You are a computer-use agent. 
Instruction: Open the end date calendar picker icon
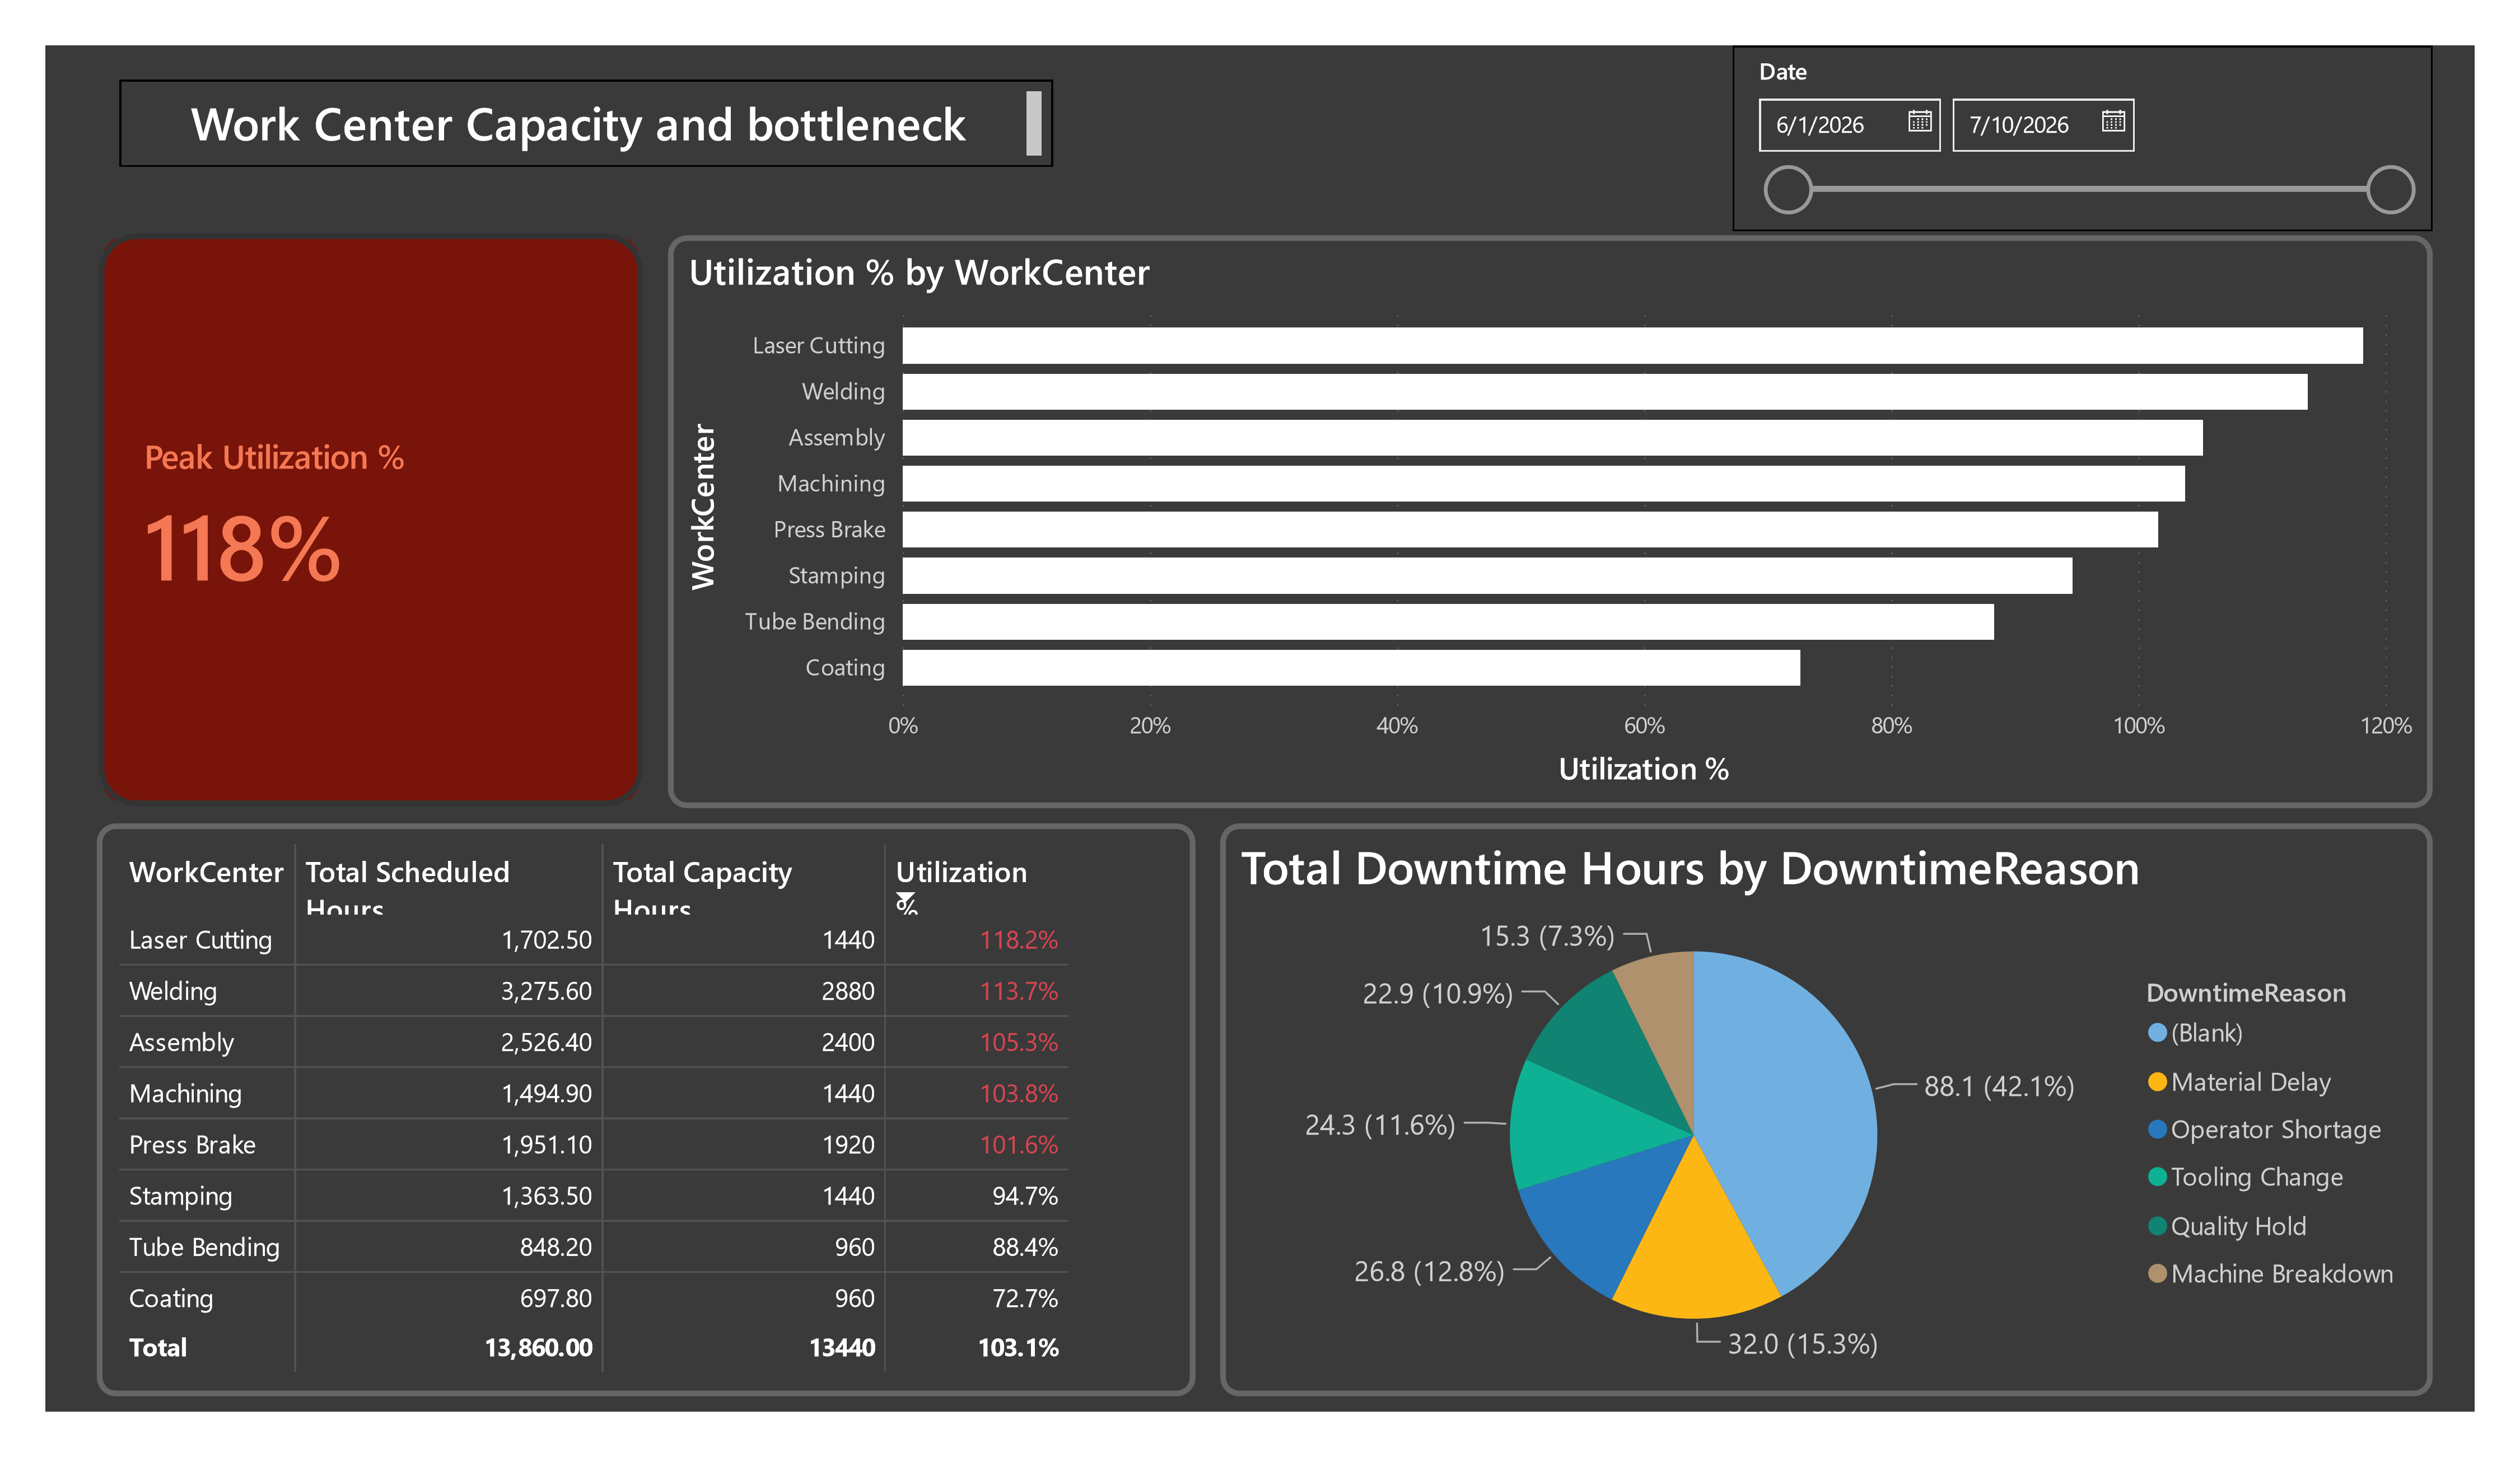(x=2112, y=121)
